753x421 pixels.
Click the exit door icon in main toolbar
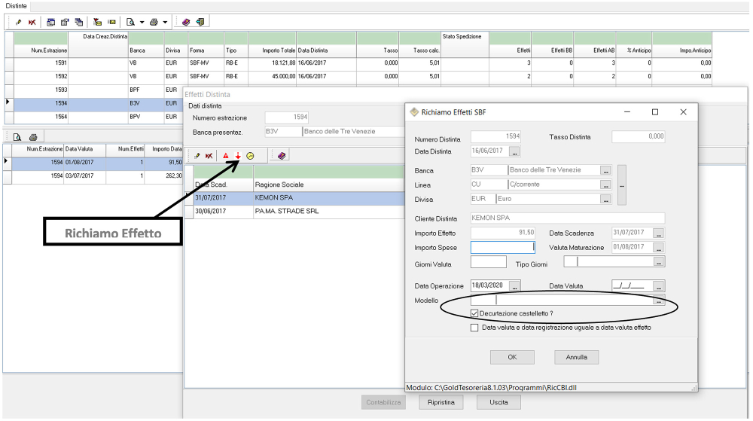pos(200,22)
